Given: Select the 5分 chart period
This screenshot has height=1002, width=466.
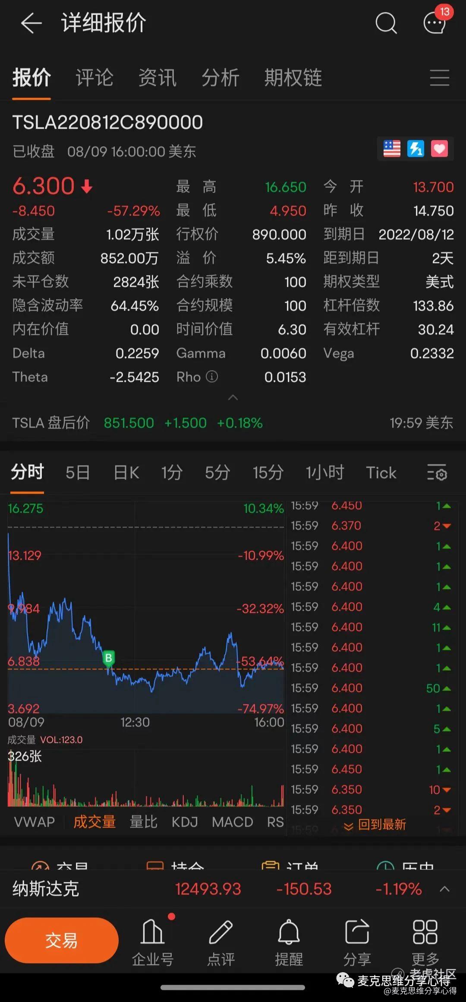Looking at the screenshot, I should [217, 472].
